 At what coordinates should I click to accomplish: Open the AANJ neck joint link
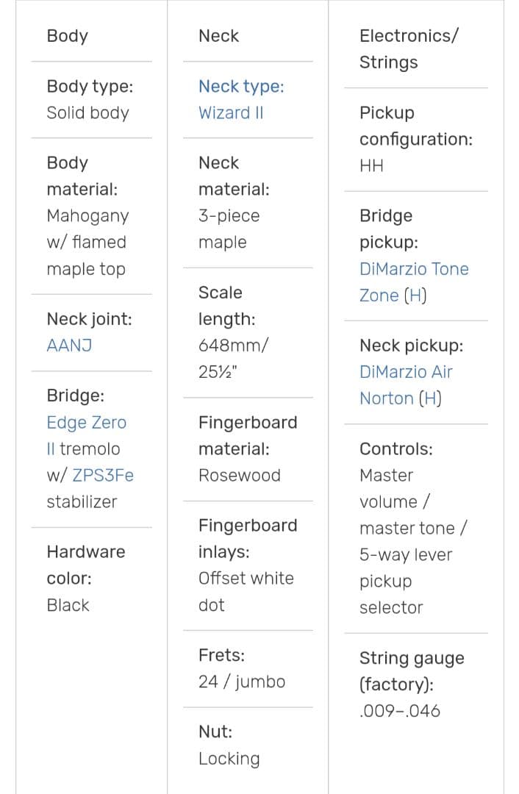(68, 346)
